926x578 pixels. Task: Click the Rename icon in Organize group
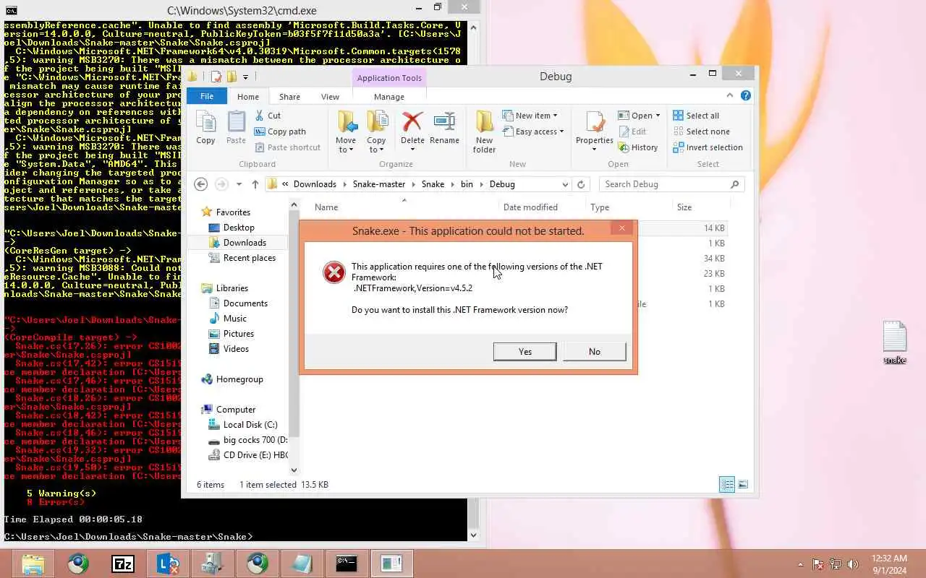[444, 129]
